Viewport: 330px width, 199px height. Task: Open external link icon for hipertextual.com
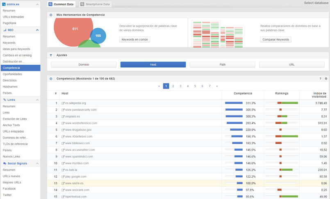click(x=63, y=197)
